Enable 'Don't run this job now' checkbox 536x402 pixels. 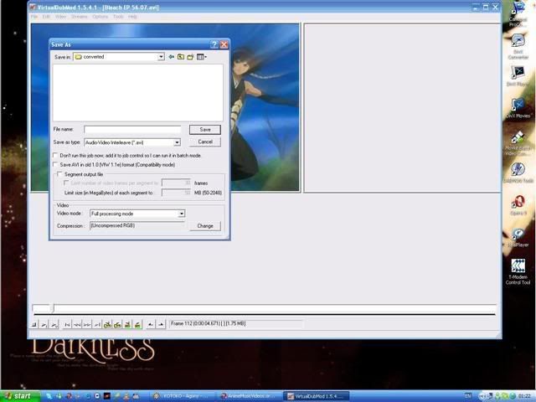56,155
